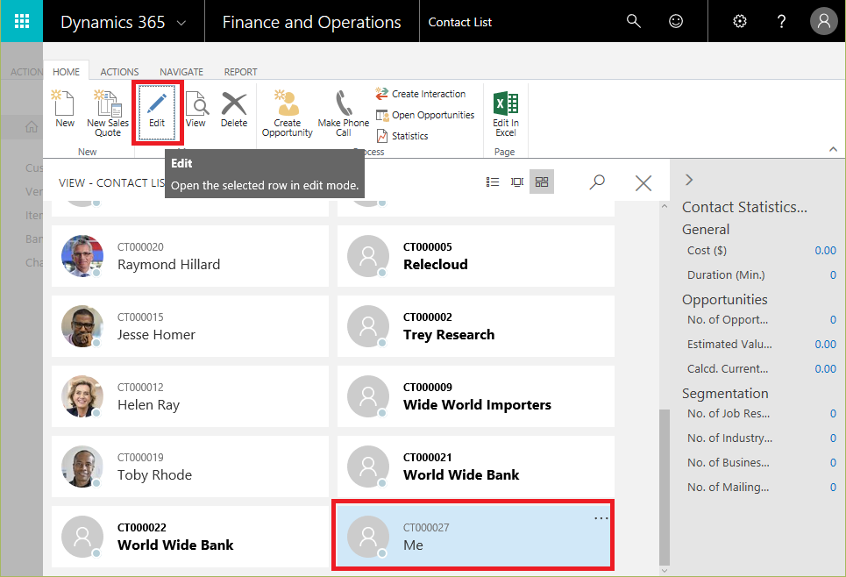
Task: Click No. of Mailing... value 0
Action: (x=833, y=487)
